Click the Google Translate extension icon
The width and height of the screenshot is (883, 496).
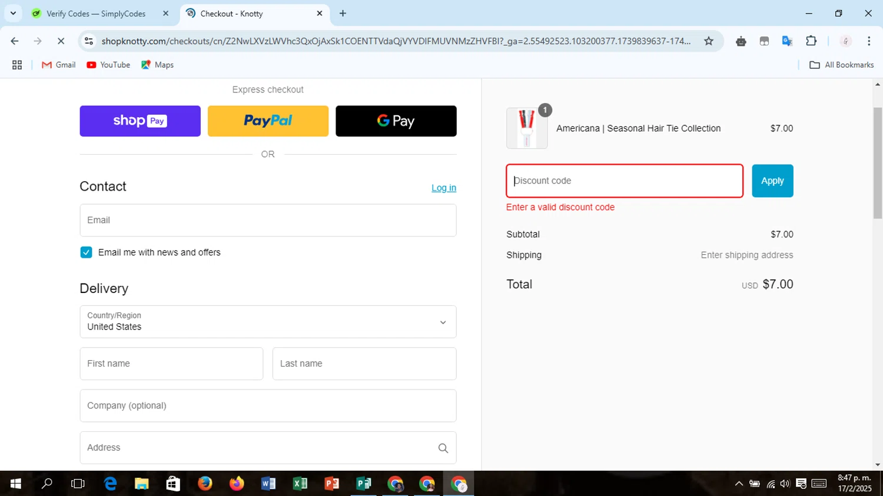787,41
